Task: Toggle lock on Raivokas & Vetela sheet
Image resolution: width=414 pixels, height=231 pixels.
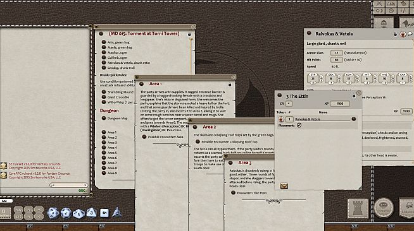Action: click(395, 34)
